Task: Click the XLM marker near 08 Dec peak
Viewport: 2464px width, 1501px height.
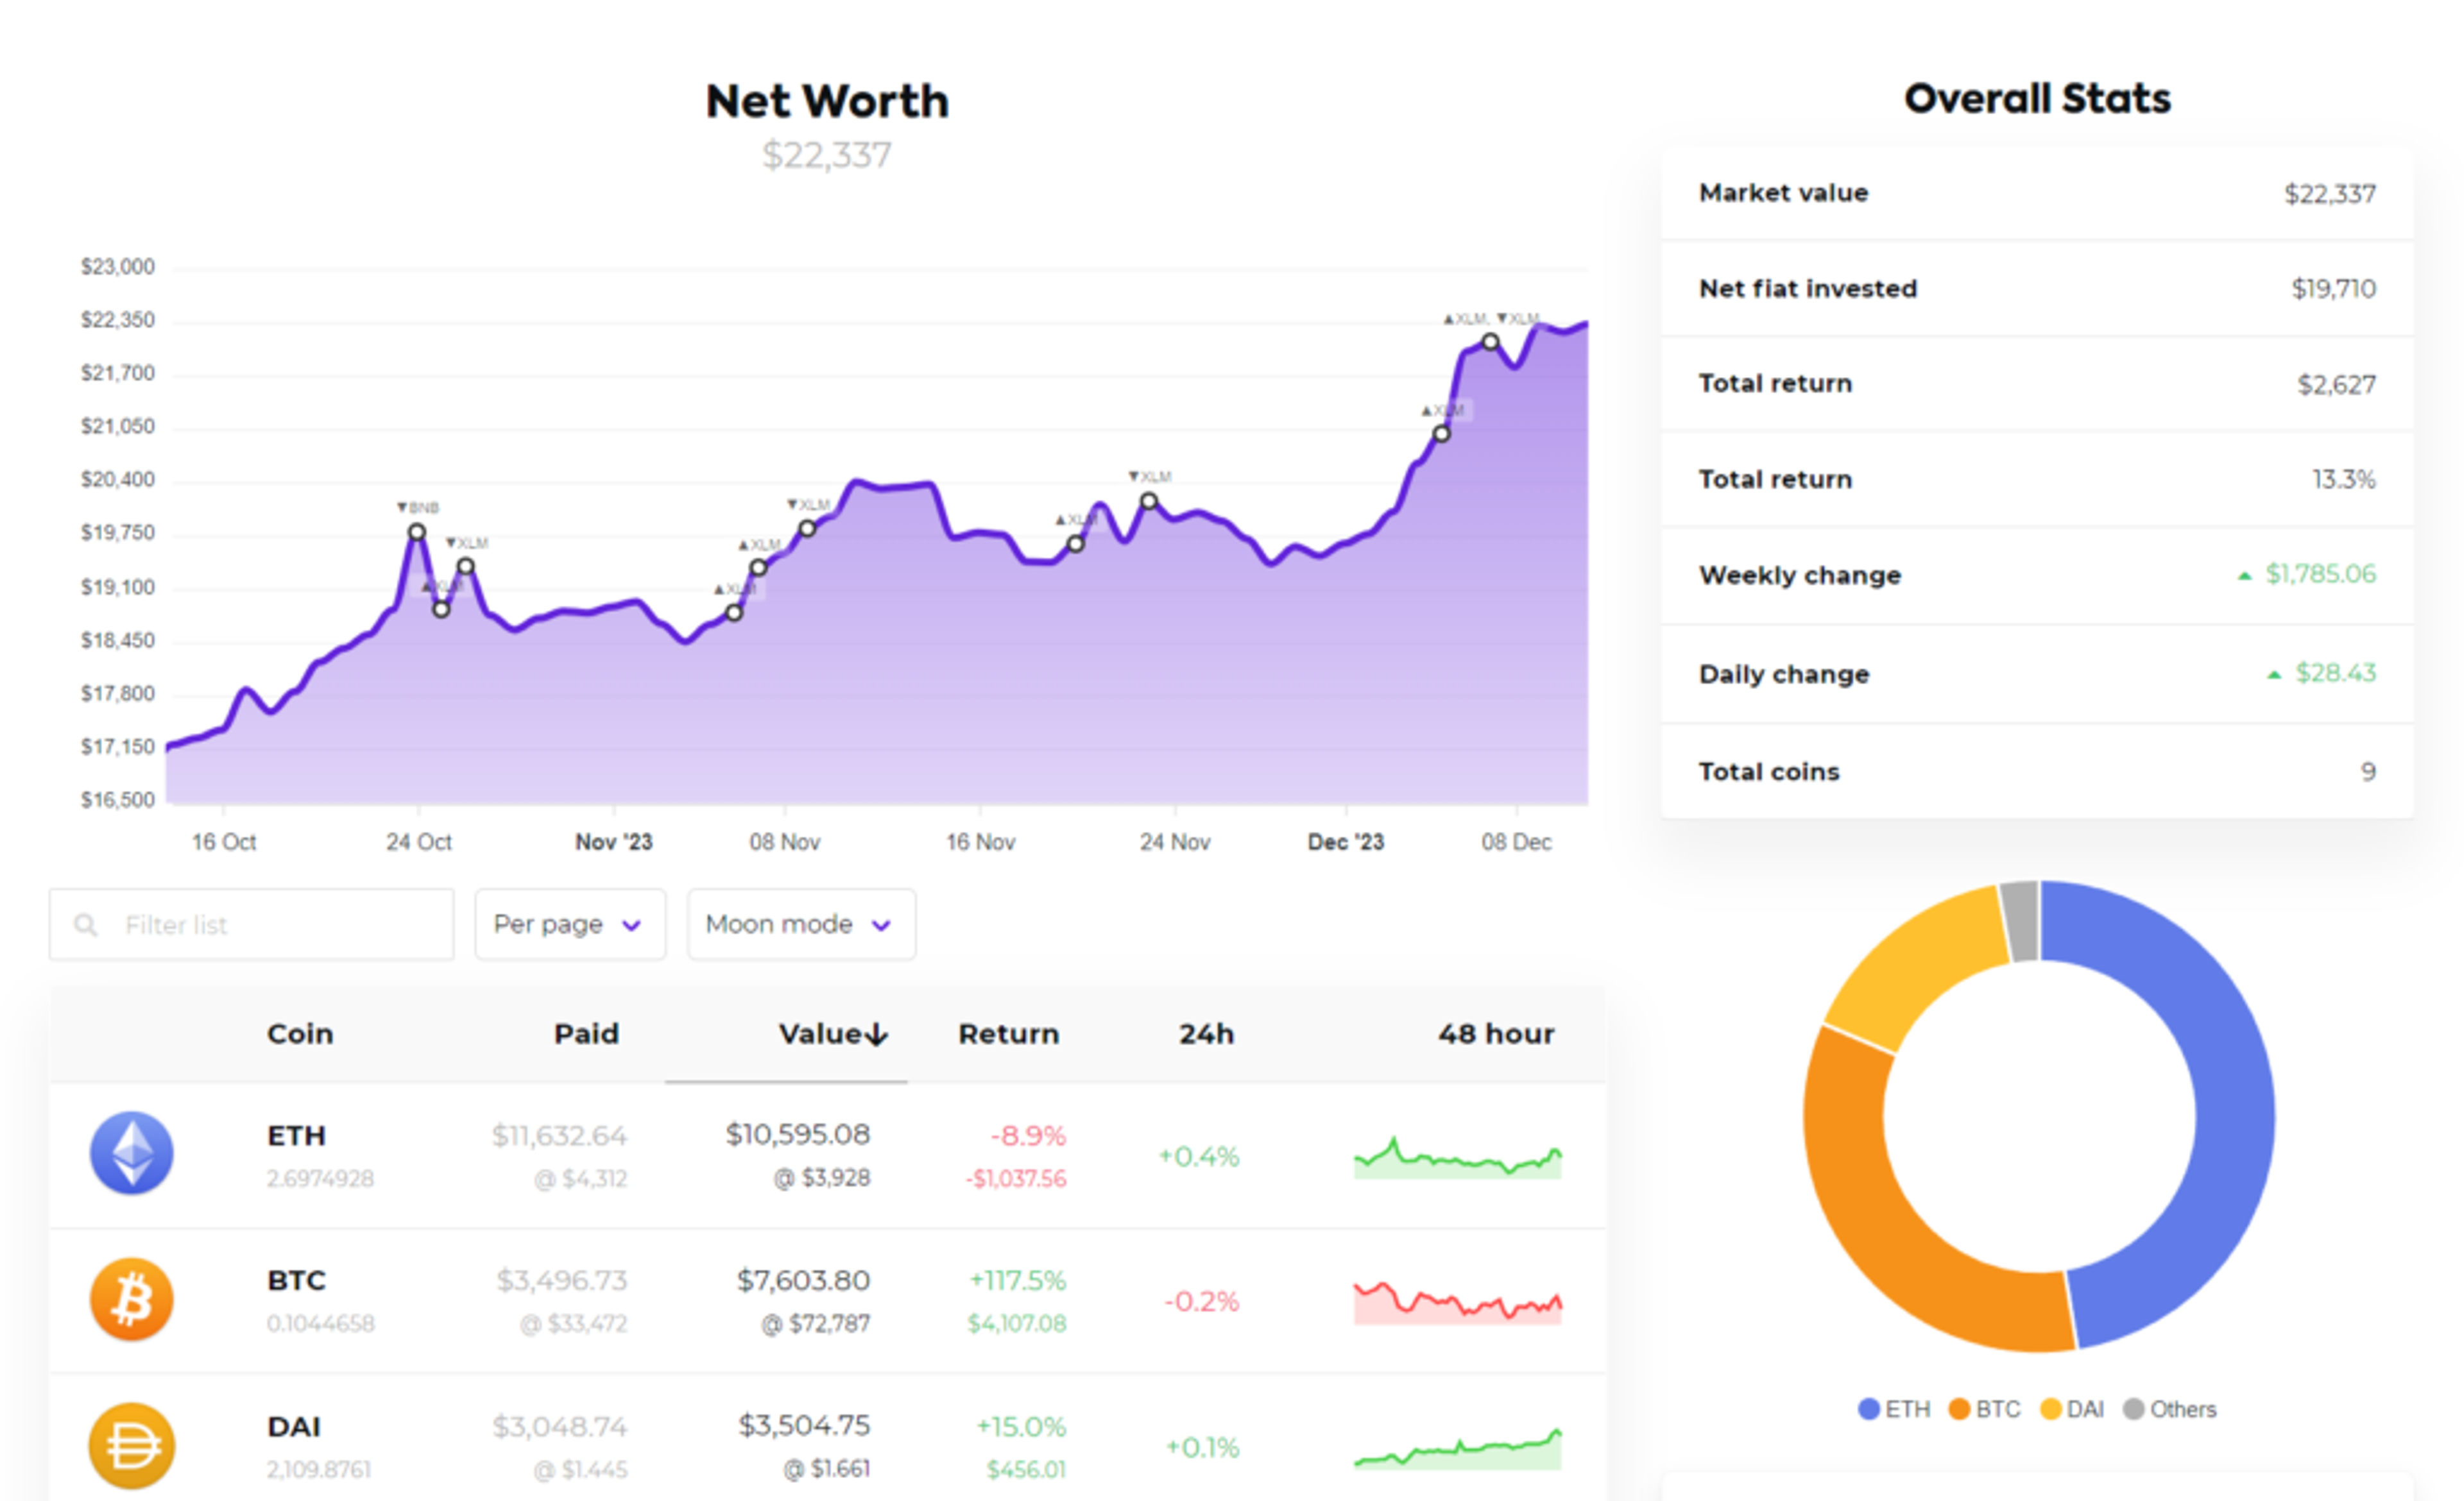Action: click(x=1490, y=342)
